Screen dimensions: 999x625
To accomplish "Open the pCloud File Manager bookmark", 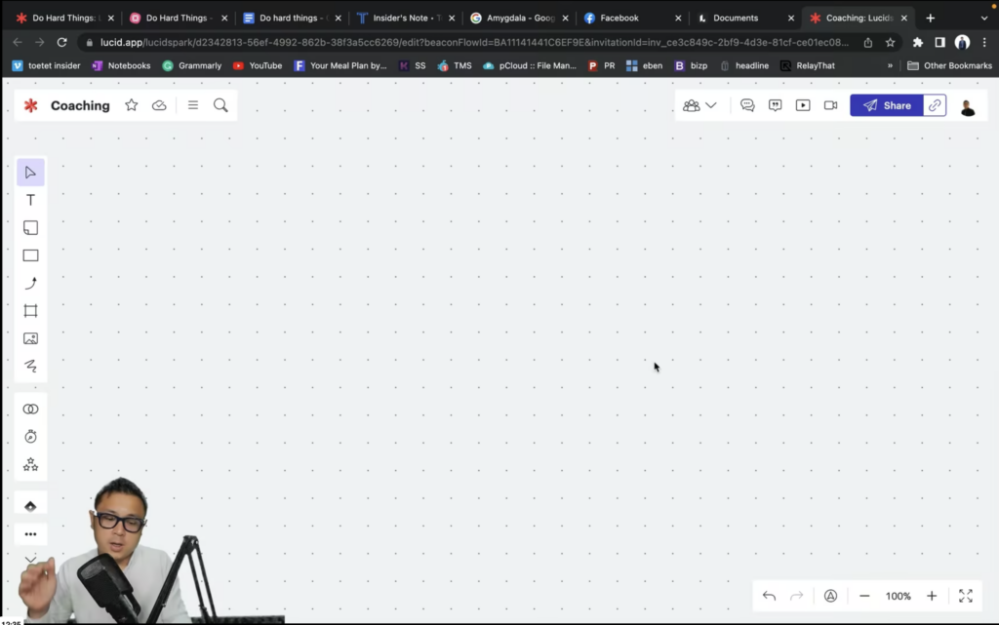I will point(530,65).
